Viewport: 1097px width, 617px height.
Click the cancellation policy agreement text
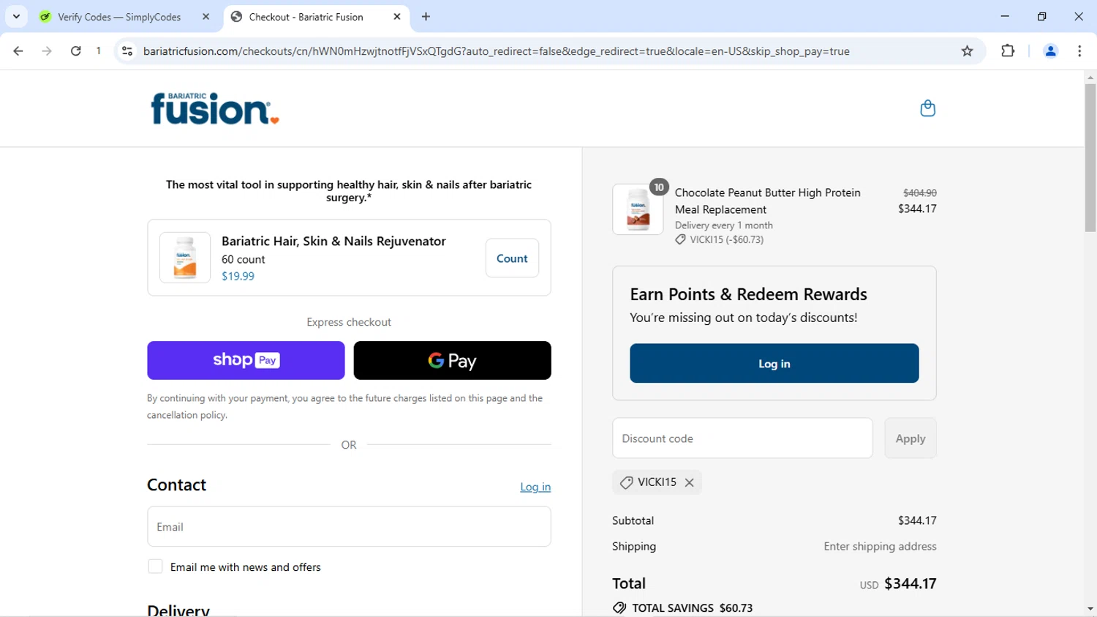coord(344,406)
